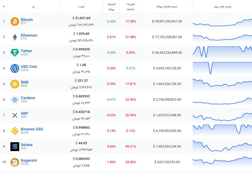The image size is (252, 173).
Task: Open the Solana coin link
Action: click(x=27, y=145)
